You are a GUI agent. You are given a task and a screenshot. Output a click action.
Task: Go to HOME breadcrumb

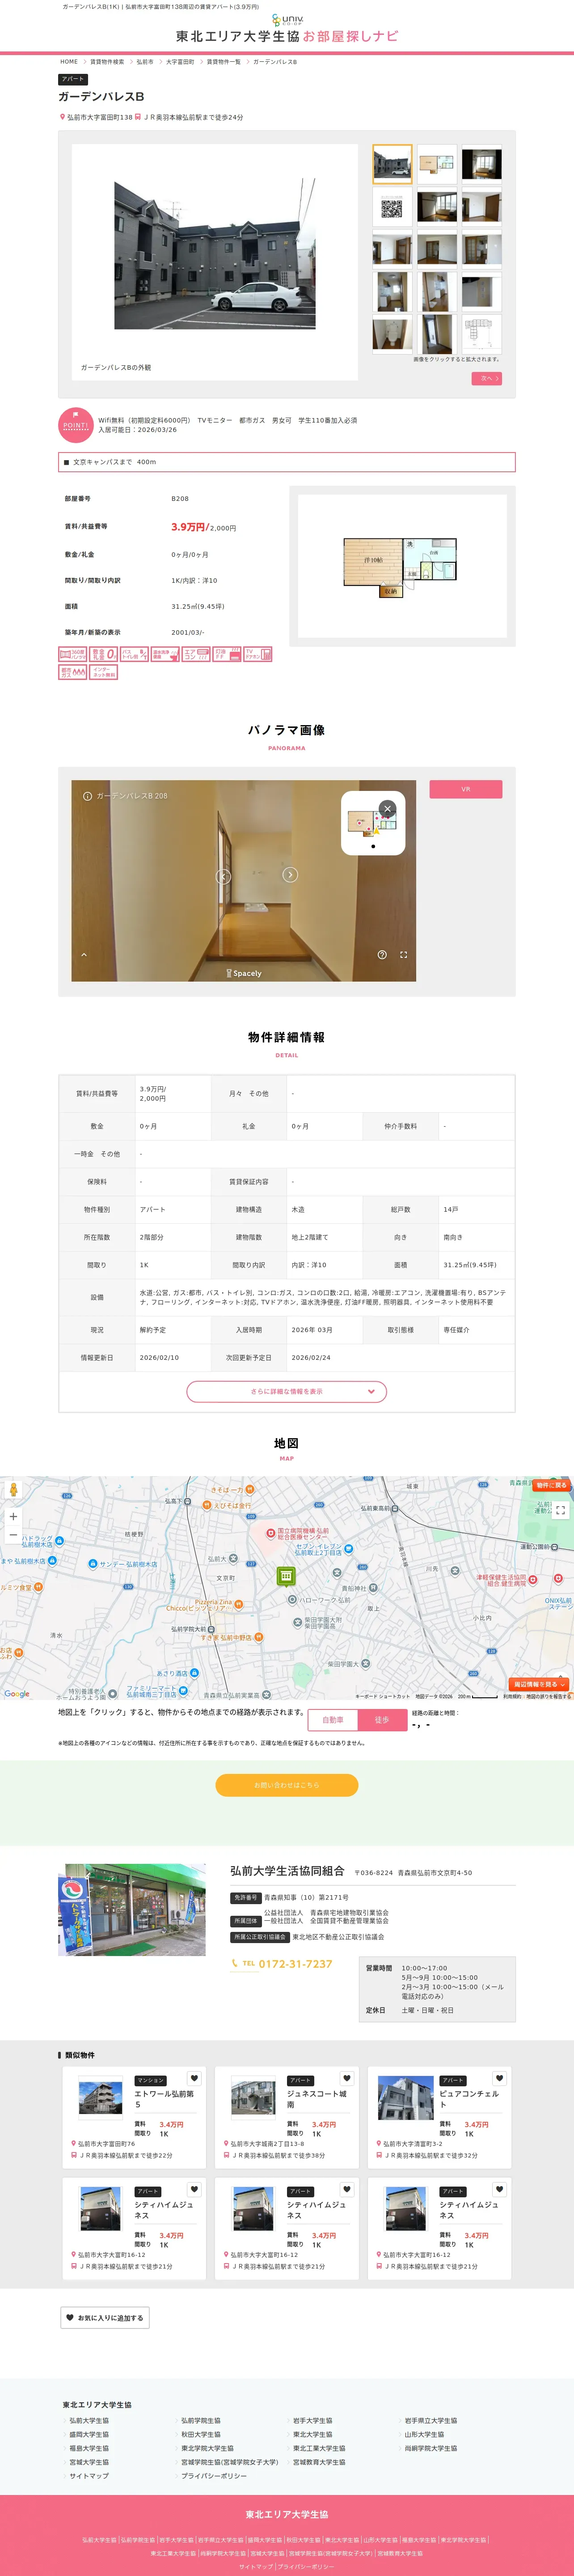pyautogui.click(x=69, y=62)
